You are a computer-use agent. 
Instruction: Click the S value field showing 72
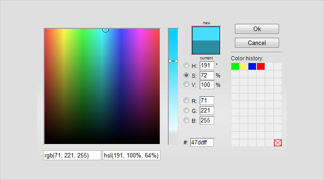tap(207, 75)
